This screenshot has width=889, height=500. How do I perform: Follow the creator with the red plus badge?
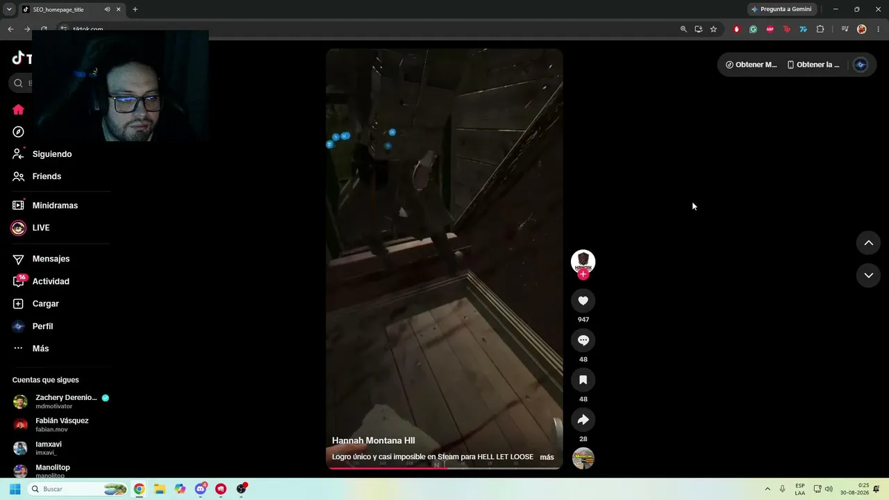583,274
